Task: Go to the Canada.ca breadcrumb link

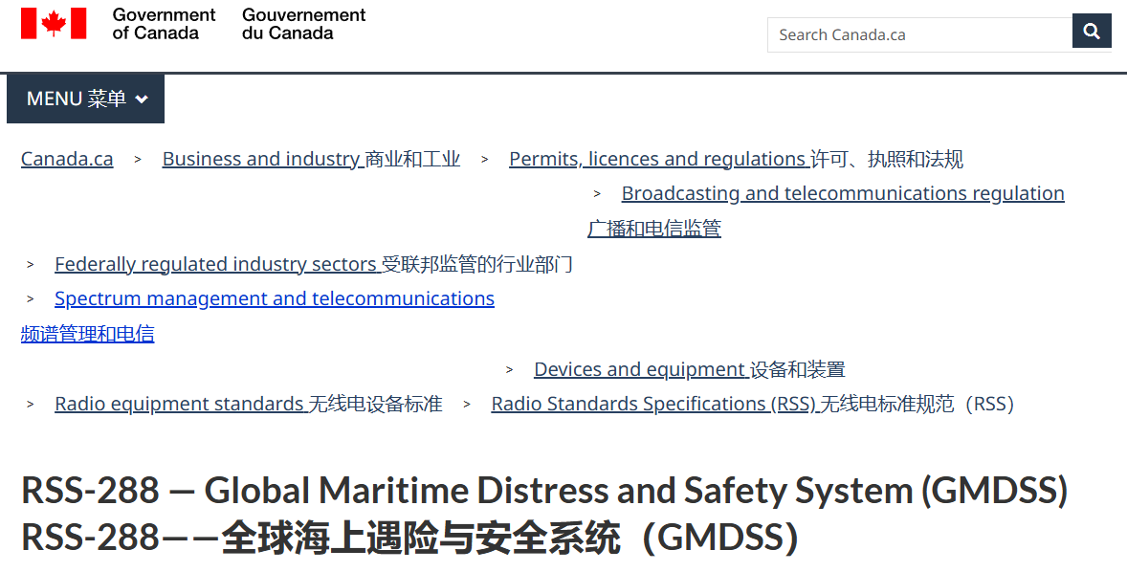Action: (x=67, y=159)
